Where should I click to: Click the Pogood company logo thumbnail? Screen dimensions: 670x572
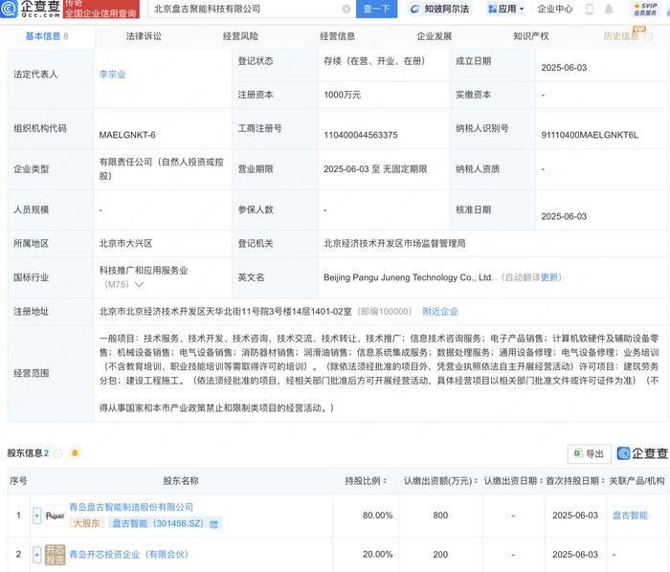click(x=55, y=516)
